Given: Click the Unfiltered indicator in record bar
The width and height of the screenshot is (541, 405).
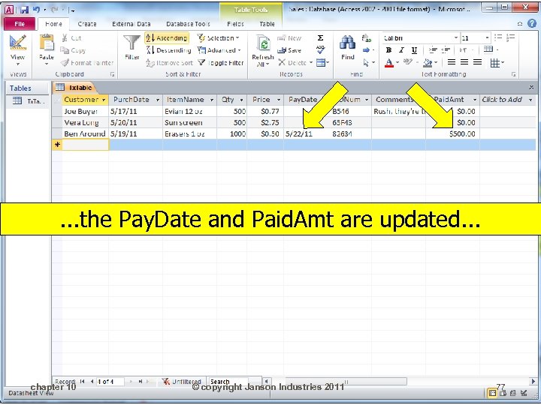Looking at the screenshot, I should [x=182, y=382].
